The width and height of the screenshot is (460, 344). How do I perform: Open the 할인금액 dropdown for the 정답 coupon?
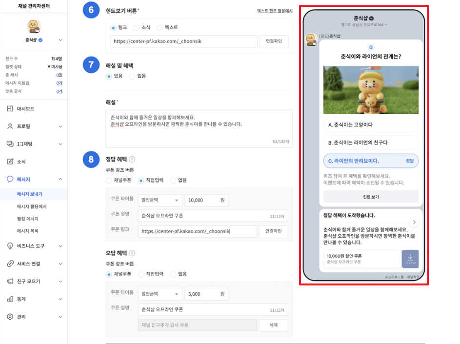click(160, 200)
